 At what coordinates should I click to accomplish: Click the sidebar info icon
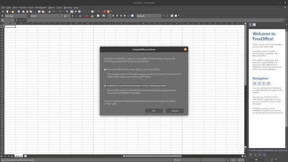250,25
